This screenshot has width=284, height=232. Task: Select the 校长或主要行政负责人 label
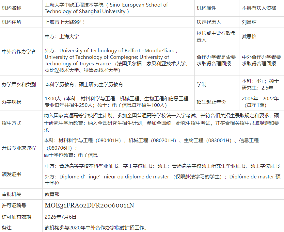click(216, 36)
